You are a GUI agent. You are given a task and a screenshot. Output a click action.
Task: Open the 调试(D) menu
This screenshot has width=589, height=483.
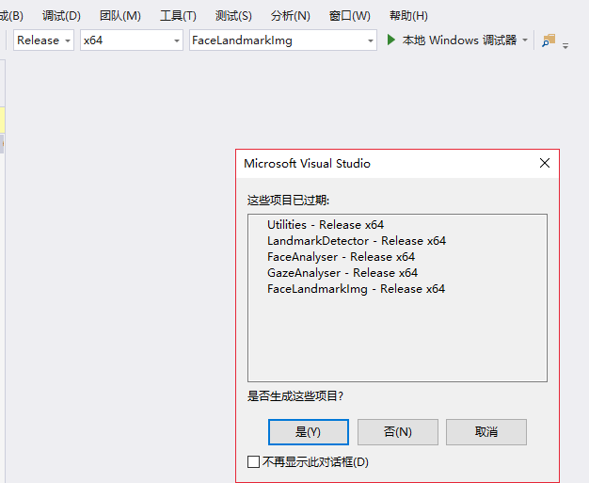[61, 16]
